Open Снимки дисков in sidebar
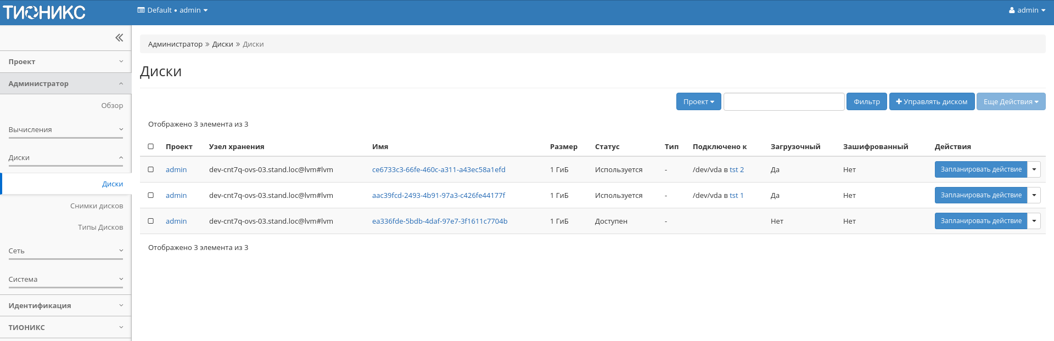The width and height of the screenshot is (1054, 341). coord(97,206)
